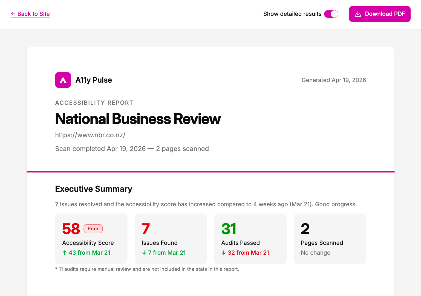Toggle the Show detailed results switch

[x=331, y=14]
